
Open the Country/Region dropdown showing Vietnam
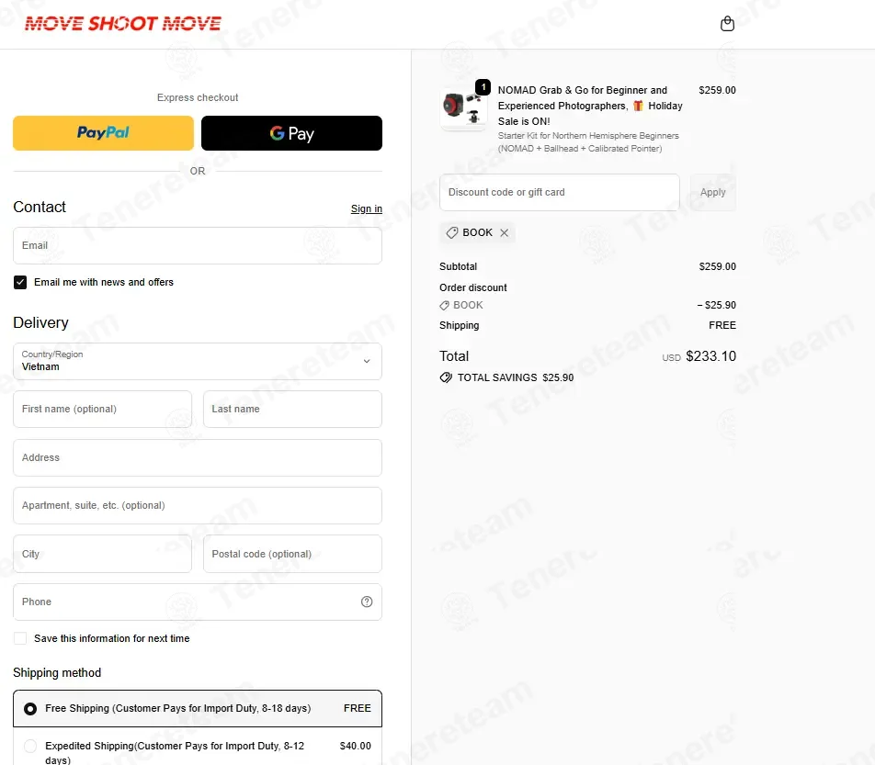198,361
